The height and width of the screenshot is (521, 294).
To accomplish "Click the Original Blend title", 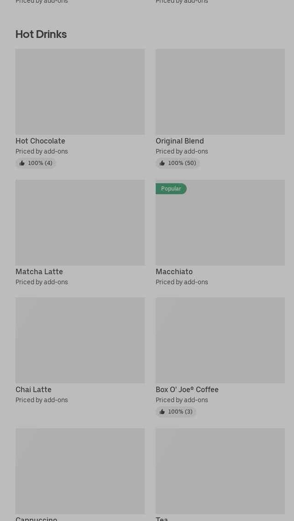I will pyautogui.click(x=179, y=141).
